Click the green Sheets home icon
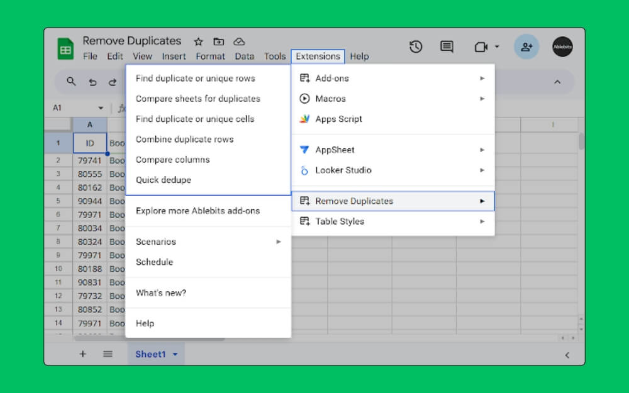Viewport: 629px width, 393px height. [x=65, y=48]
